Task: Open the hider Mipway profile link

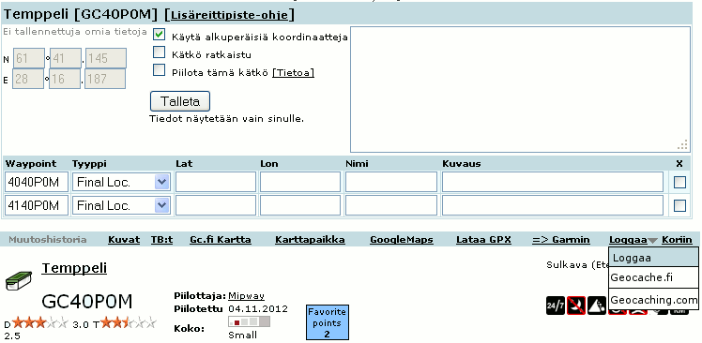Action: point(246,295)
